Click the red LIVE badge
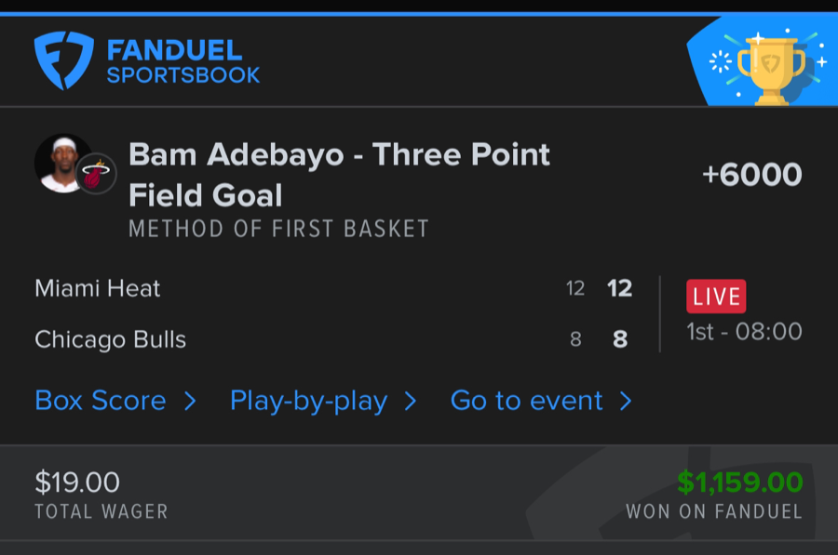838x555 pixels. coord(716,297)
